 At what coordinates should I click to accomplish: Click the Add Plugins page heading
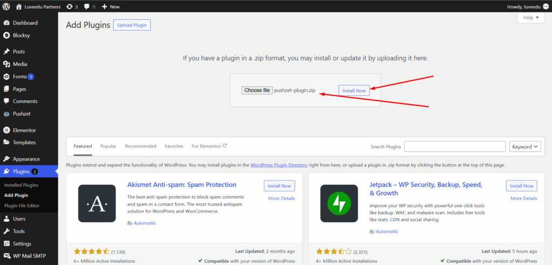pyautogui.click(x=88, y=25)
